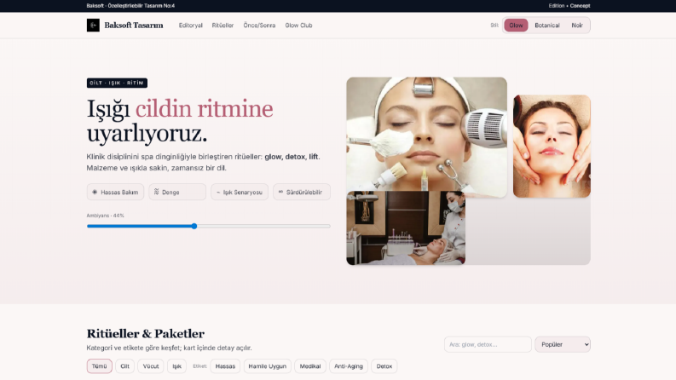Click the Denge chip
Viewport: 676px width, 380px height.
tap(177, 193)
